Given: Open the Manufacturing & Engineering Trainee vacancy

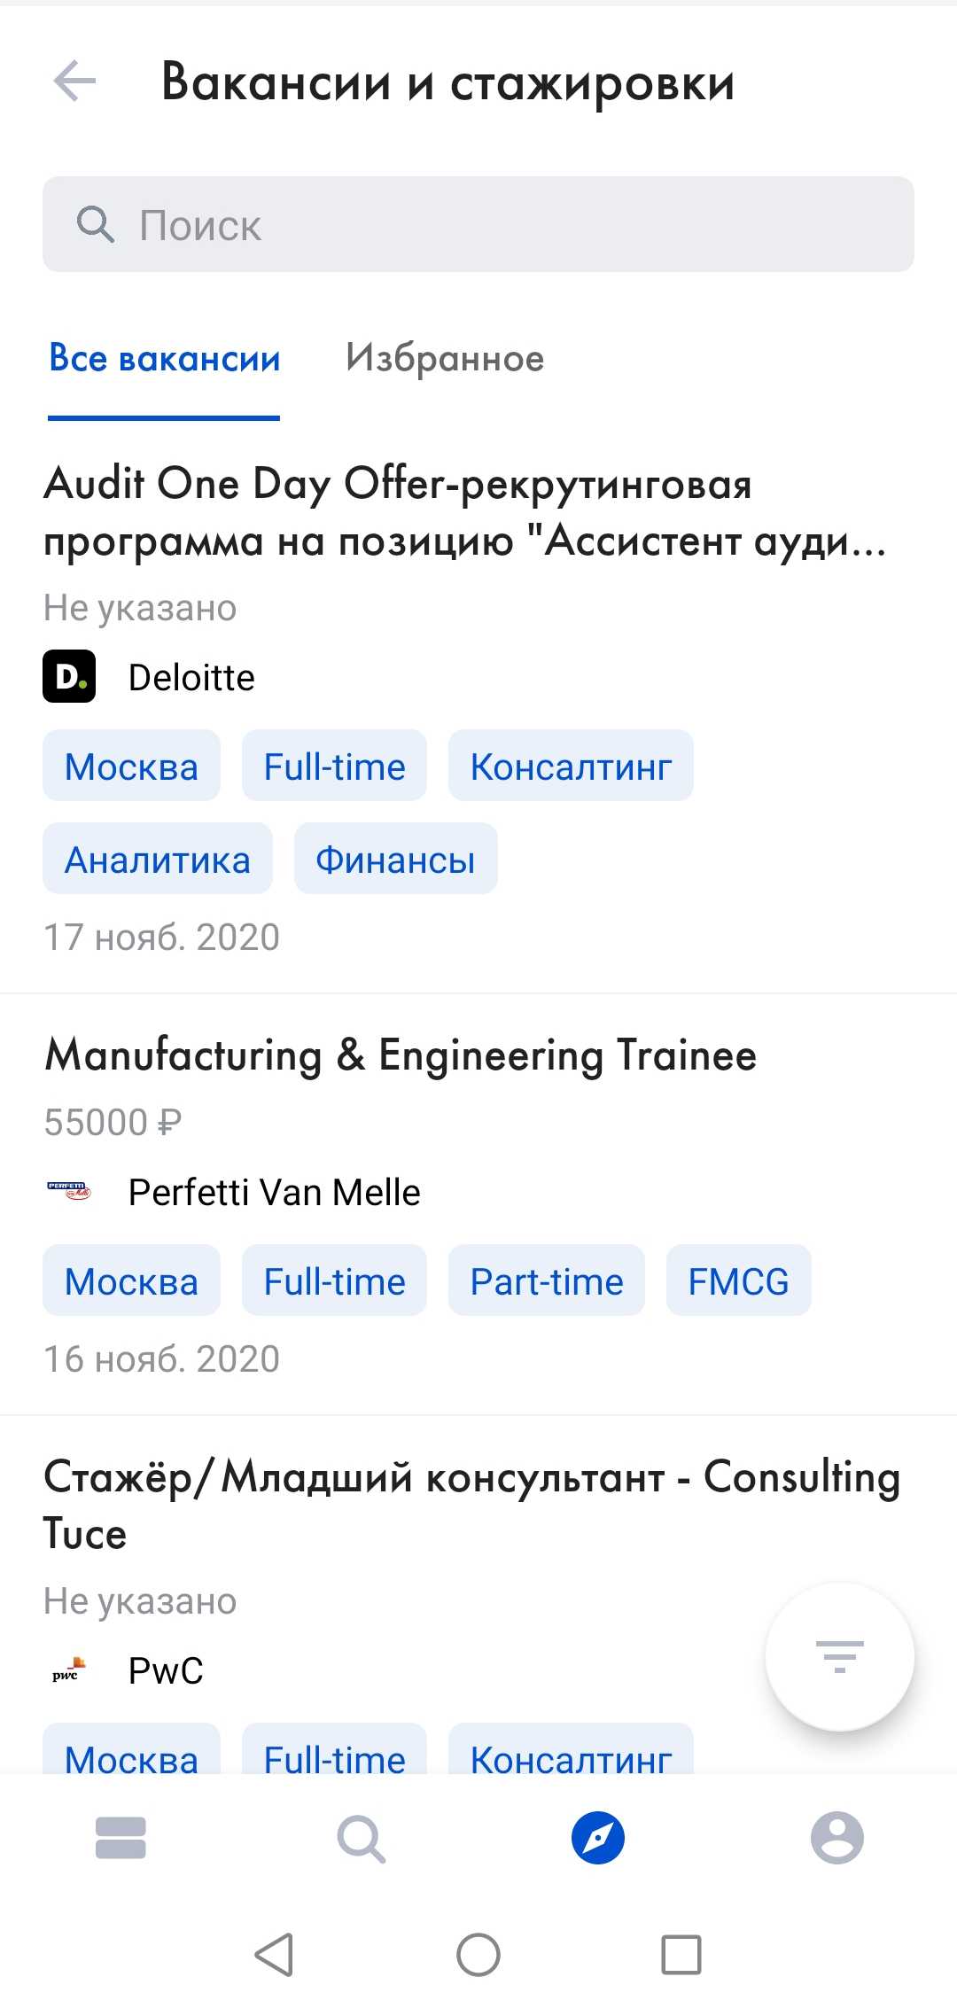Looking at the screenshot, I should (x=401, y=1055).
